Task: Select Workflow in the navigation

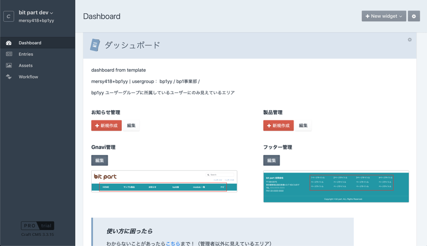Action: (28, 77)
